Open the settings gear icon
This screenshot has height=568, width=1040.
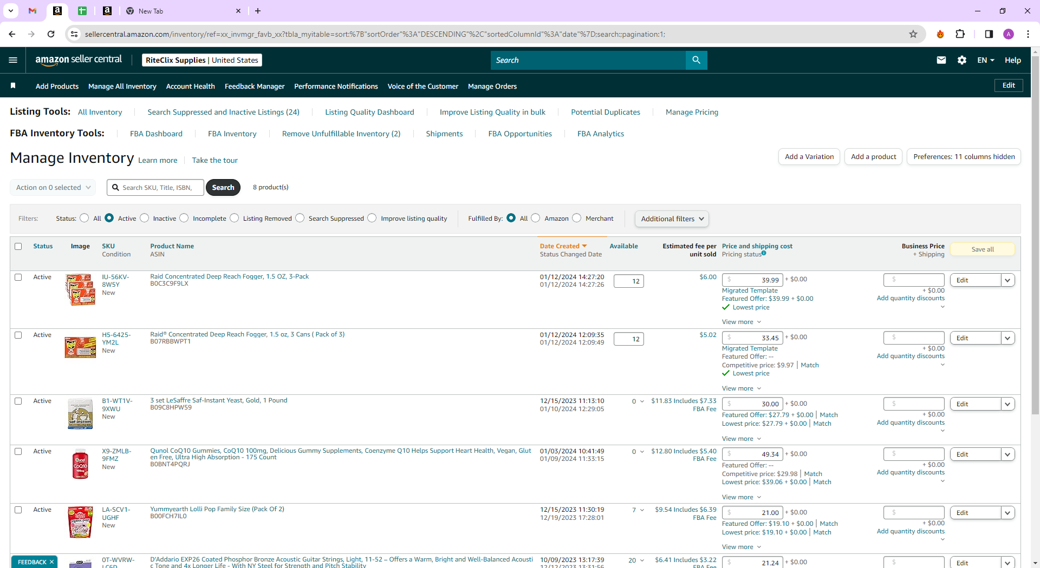[962, 60]
